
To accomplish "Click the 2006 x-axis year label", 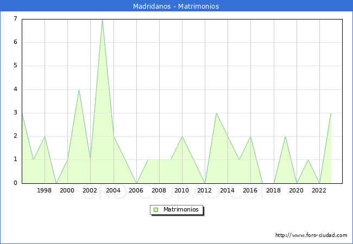I will point(136,190).
